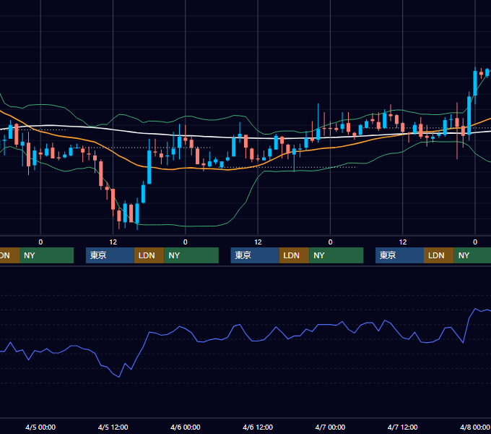This screenshot has height=434, width=491.
Task: Click the 東京 session block on 4/6
Action: point(255,255)
